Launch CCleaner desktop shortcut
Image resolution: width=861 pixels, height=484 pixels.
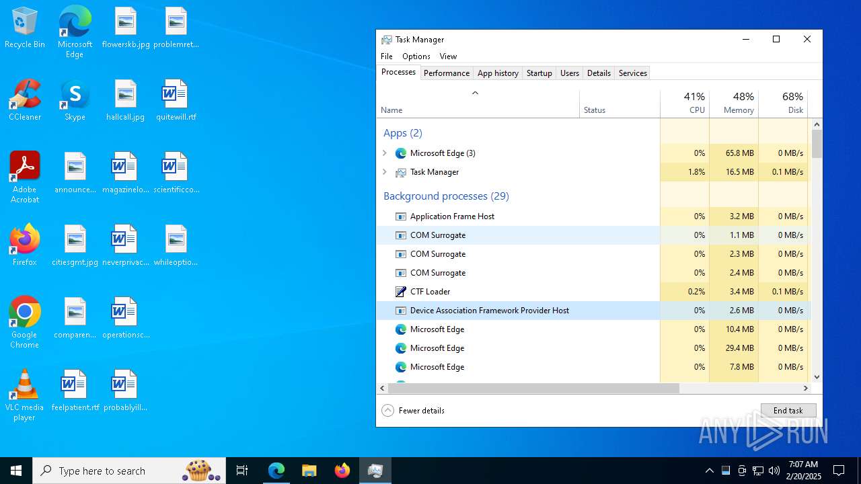(25, 101)
